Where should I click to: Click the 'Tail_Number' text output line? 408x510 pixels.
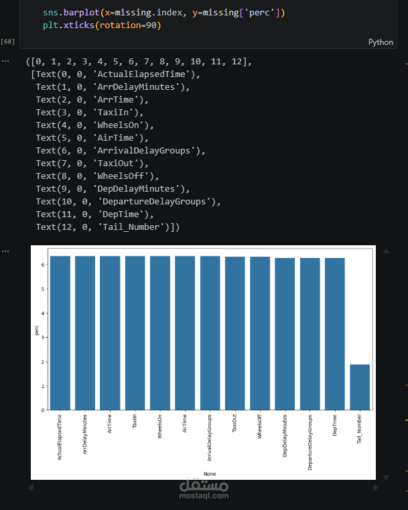(108, 227)
